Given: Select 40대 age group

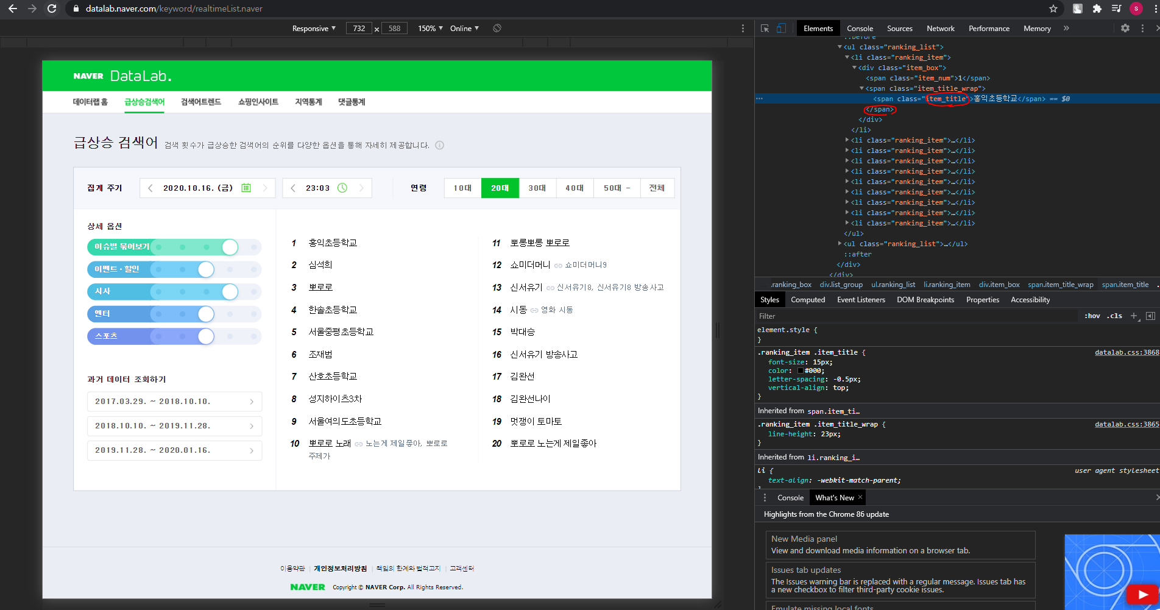Looking at the screenshot, I should tap(575, 188).
